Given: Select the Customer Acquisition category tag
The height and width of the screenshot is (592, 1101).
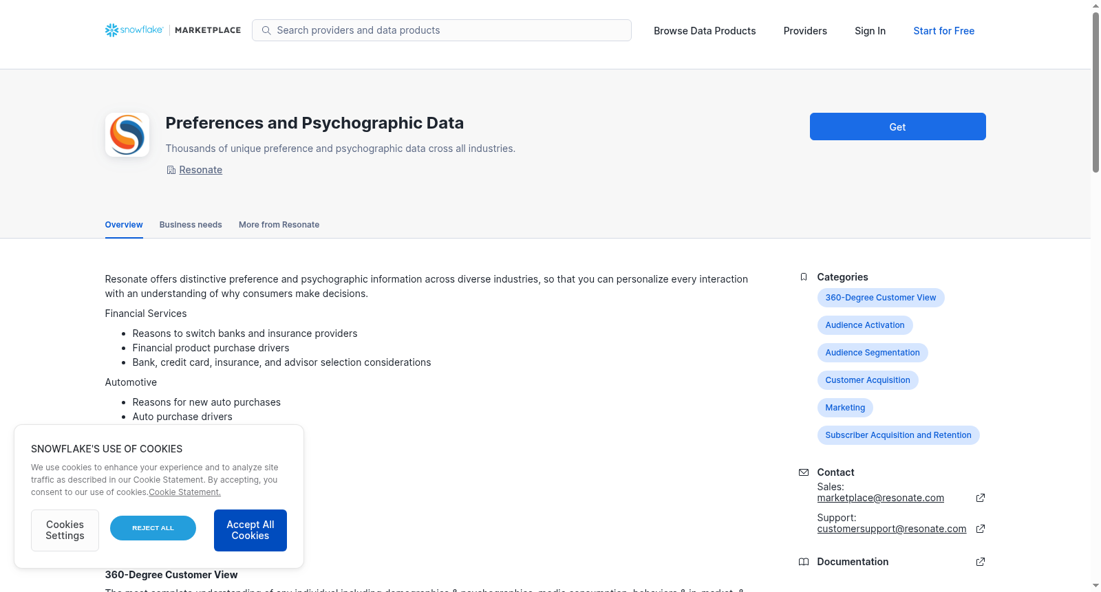Looking at the screenshot, I should click(x=868, y=380).
